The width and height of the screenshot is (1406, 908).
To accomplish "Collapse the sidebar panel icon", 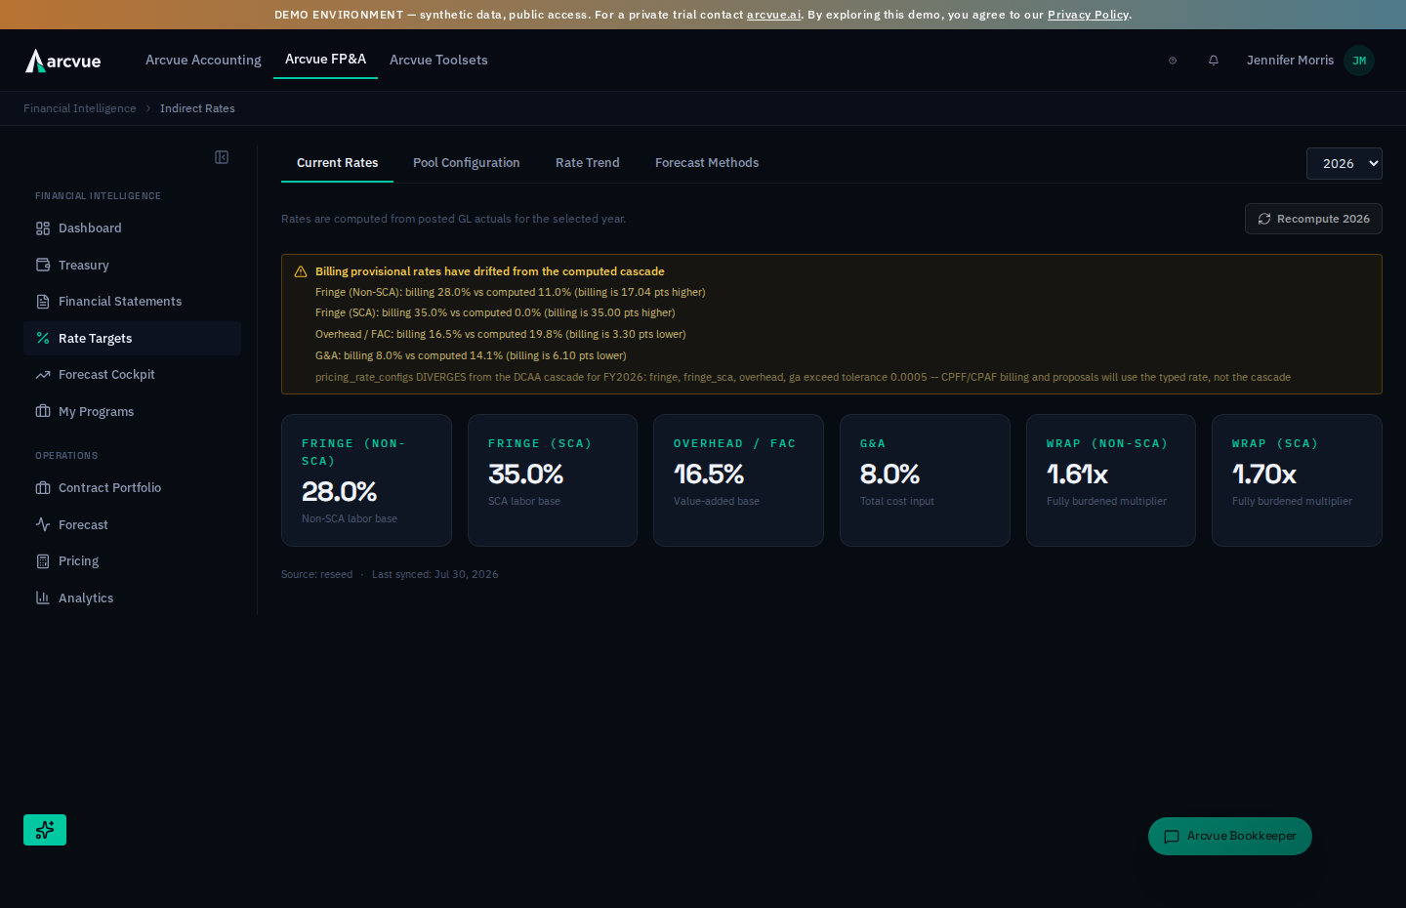I will (x=222, y=157).
